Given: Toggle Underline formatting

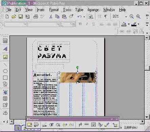Looking at the screenshot, I should (x=94, y=24).
